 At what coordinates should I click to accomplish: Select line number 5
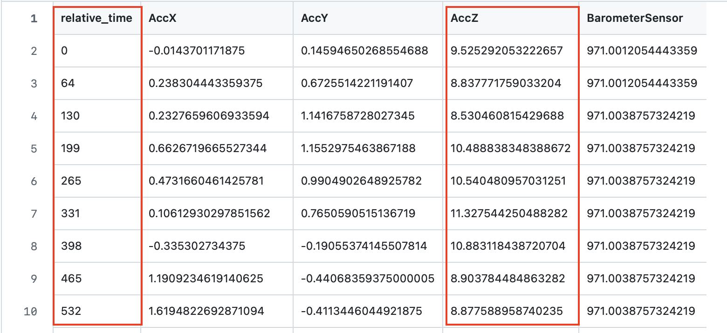(x=34, y=148)
